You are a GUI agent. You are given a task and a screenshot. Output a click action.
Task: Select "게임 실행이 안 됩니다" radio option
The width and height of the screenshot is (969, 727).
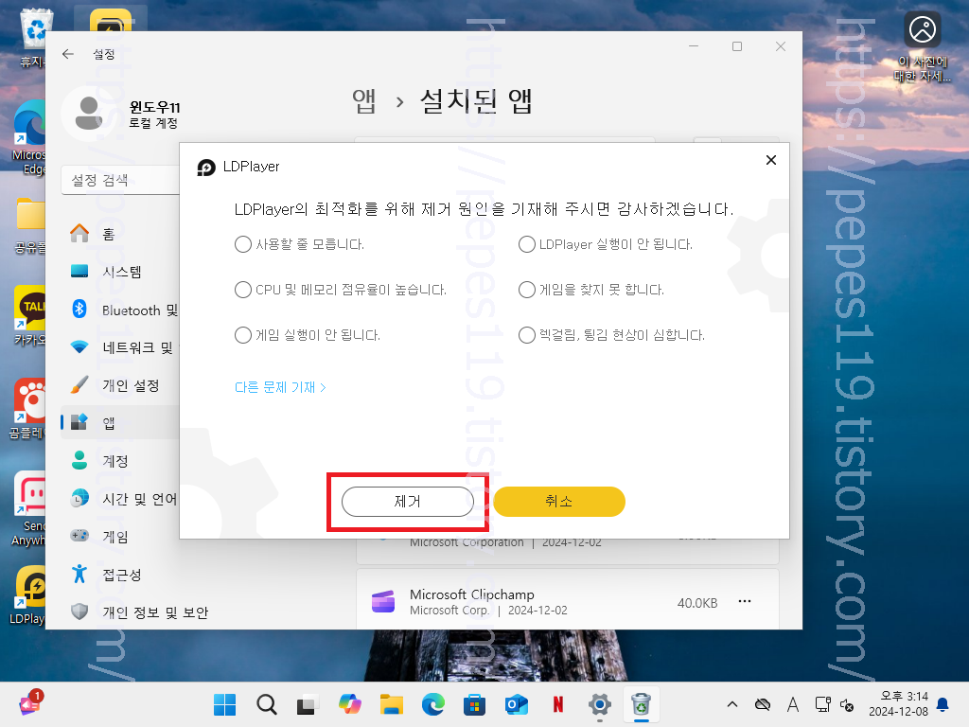click(243, 335)
